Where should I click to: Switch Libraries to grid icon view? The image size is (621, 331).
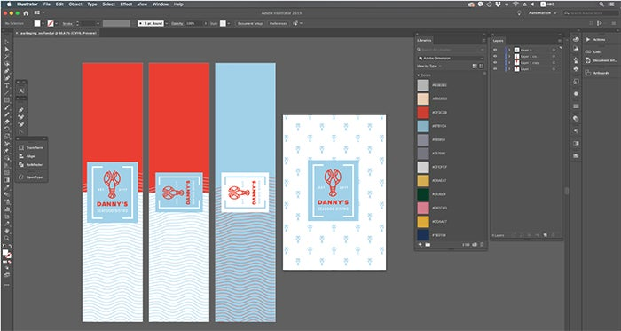click(x=475, y=67)
